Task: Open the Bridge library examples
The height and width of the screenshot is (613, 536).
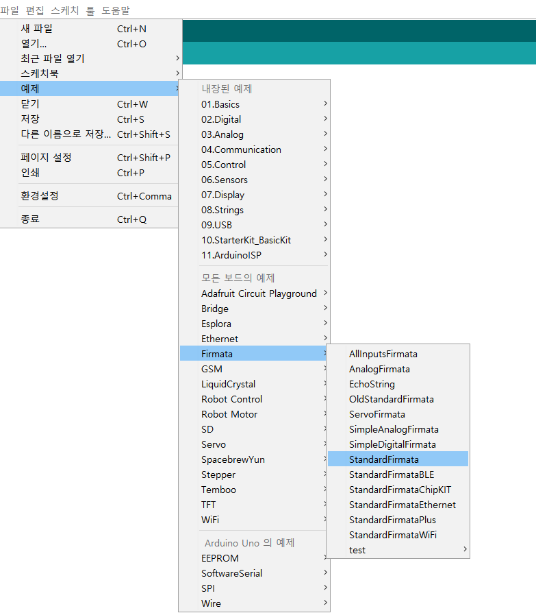Action: point(254,309)
